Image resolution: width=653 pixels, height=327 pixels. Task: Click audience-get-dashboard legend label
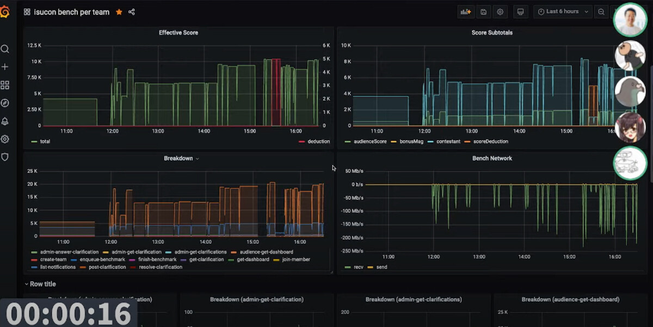coord(267,252)
